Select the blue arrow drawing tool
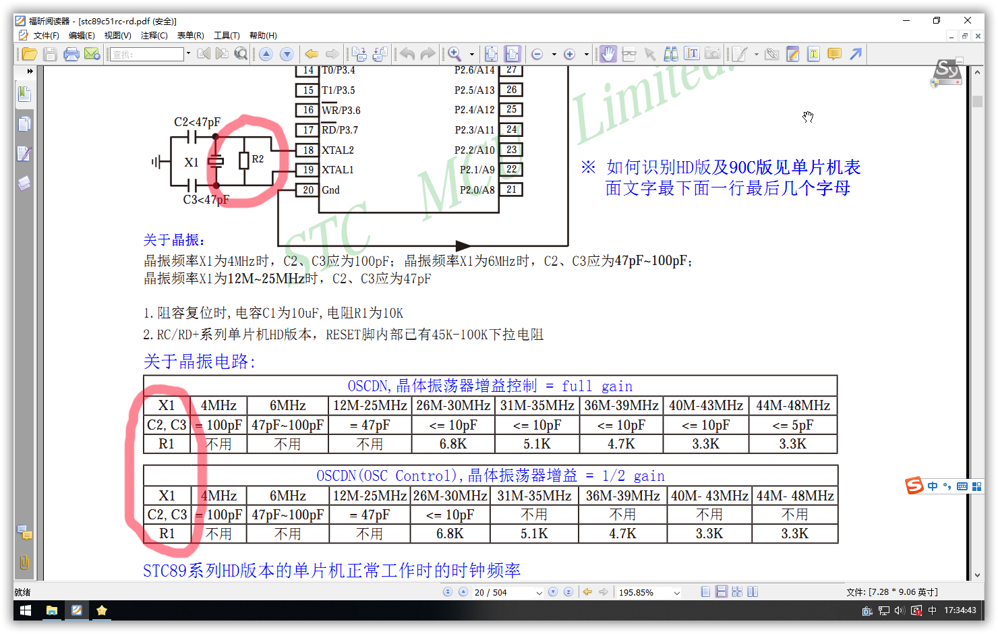The width and height of the screenshot is (998, 634). (x=856, y=54)
